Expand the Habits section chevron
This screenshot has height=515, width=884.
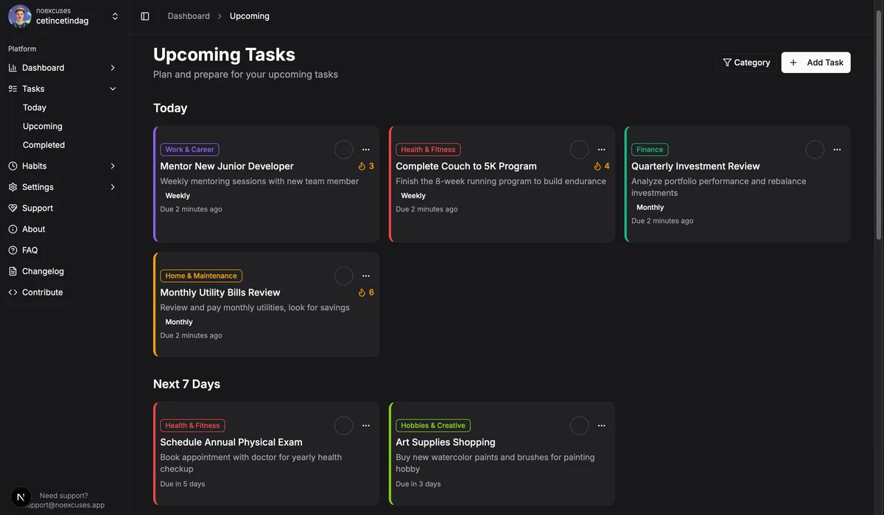point(113,167)
